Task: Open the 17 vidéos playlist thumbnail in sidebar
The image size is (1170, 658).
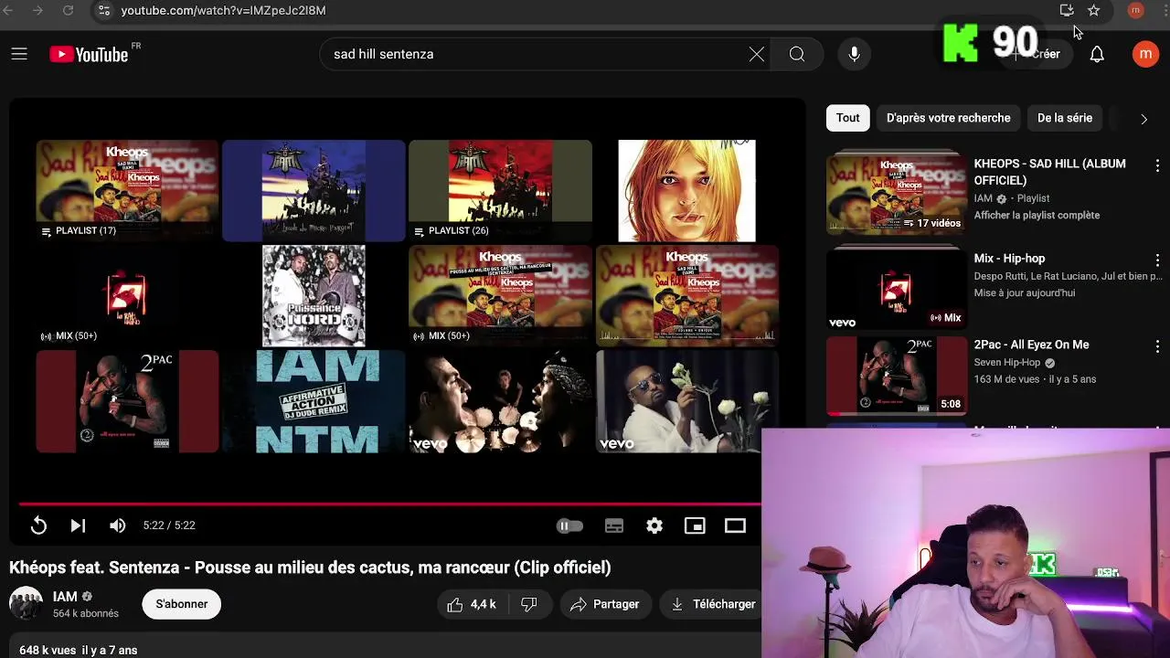Action: tap(897, 195)
